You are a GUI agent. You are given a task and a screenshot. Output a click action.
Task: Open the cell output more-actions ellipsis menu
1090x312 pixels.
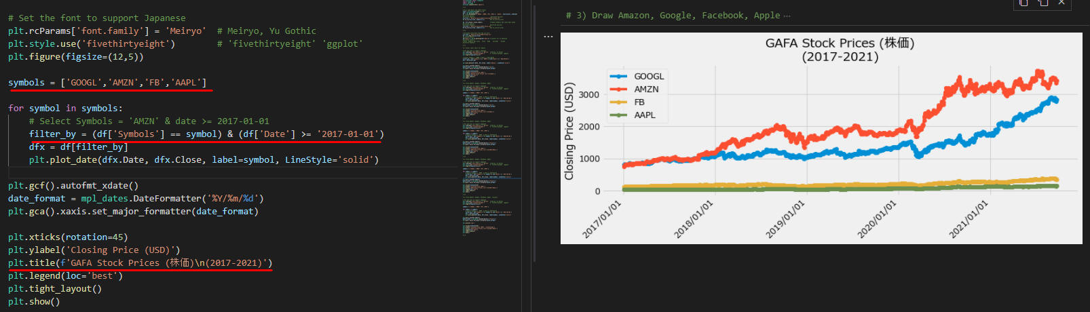pos(548,37)
